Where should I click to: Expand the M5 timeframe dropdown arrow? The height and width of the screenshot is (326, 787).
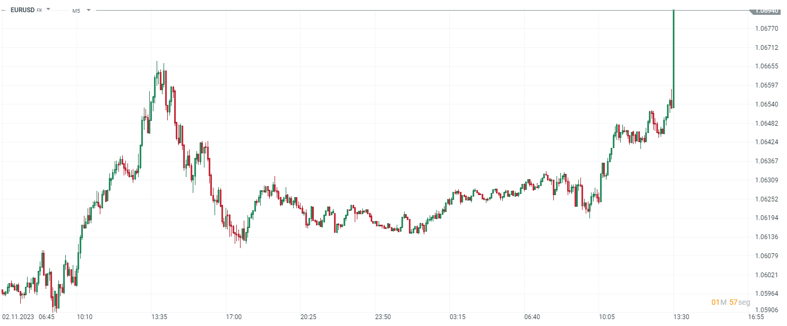[88, 10]
